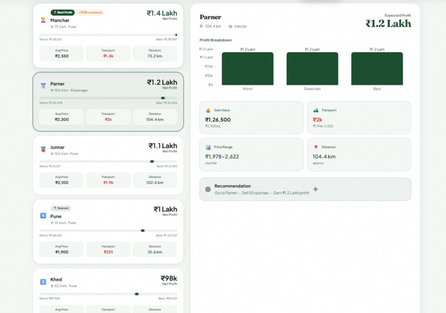Click Parner's Avg Price ₹2,300 tile
446x313 pixels.
tap(62, 117)
